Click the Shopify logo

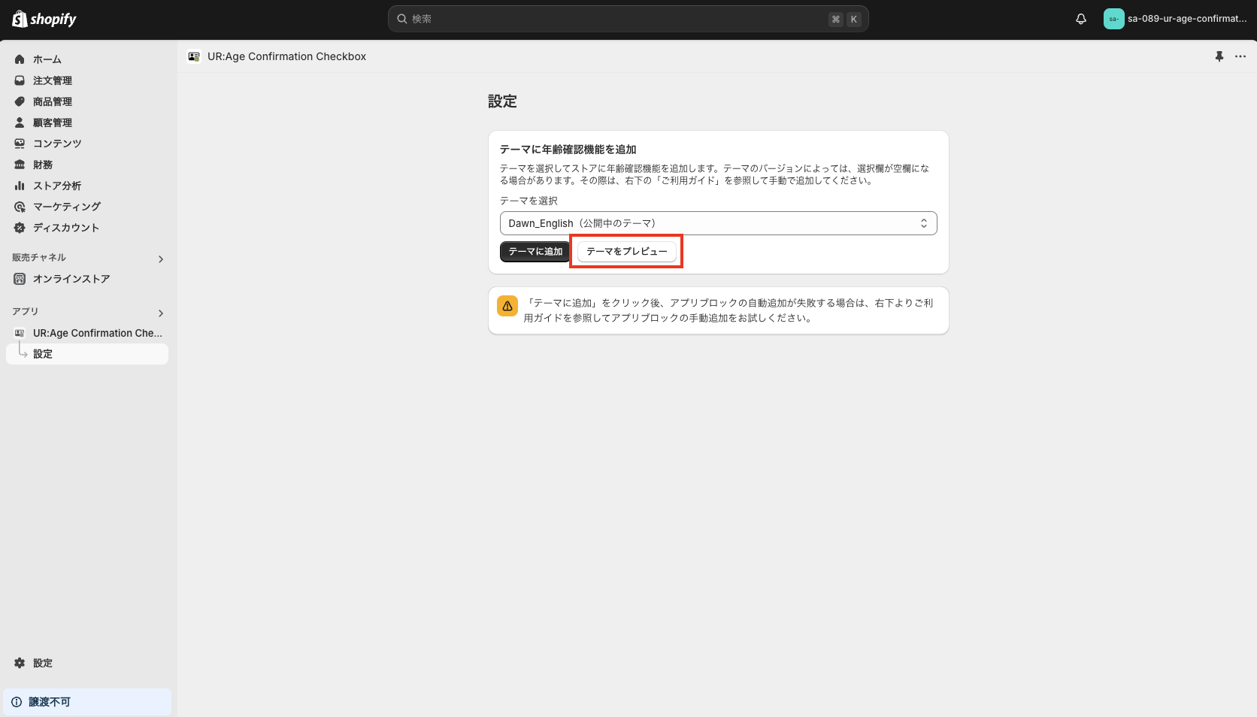pyautogui.click(x=44, y=19)
